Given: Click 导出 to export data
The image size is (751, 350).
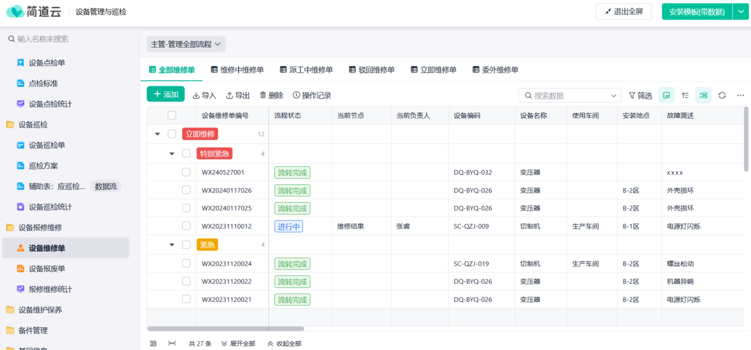Looking at the screenshot, I should point(238,96).
